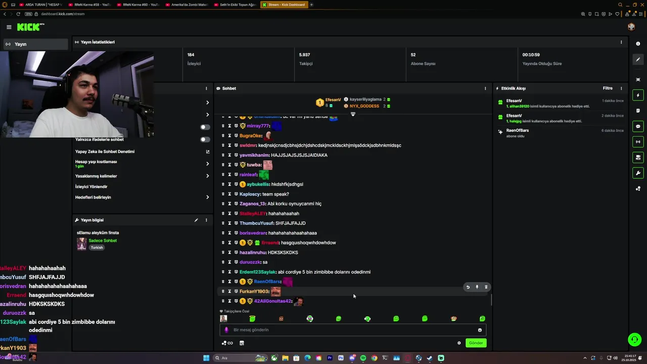
Task: Open Yayın İstatistikleri three-dot menu
Action: [621, 42]
